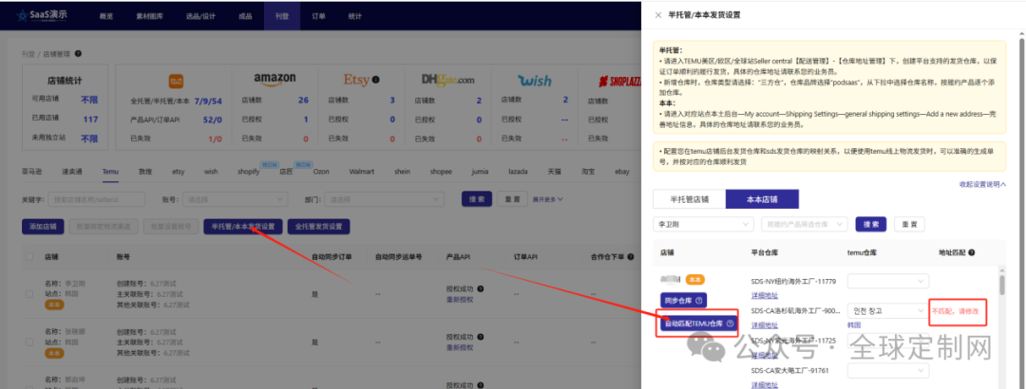This screenshot has height=389, width=1026.
Task: Open temu仓库 dropdown for SDS-NY纽约海外工厂-11779
Action: [x=888, y=281]
